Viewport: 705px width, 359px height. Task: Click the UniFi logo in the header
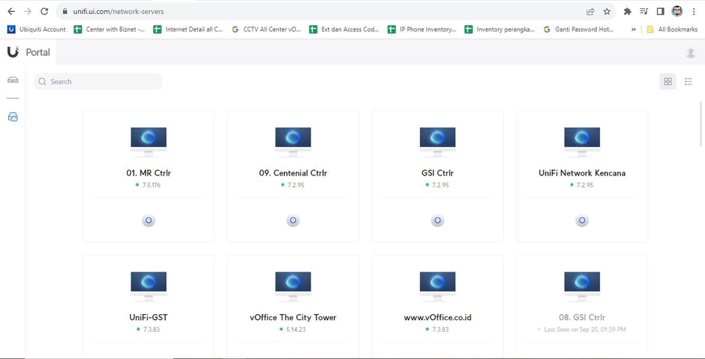(x=13, y=52)
